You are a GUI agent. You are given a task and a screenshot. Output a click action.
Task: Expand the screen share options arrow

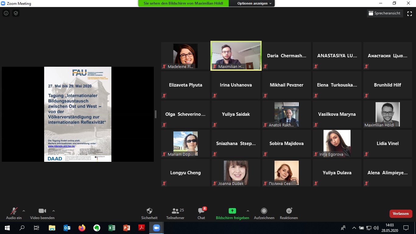[248, 211]
